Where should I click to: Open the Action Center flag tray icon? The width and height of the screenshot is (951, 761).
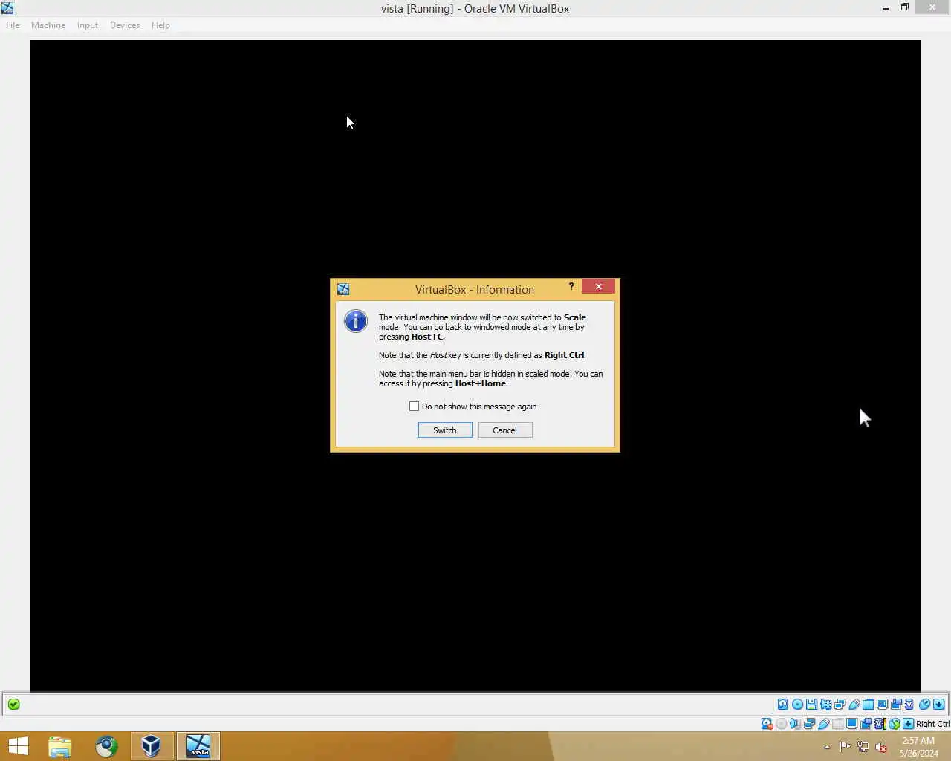(x=845, y=747)
